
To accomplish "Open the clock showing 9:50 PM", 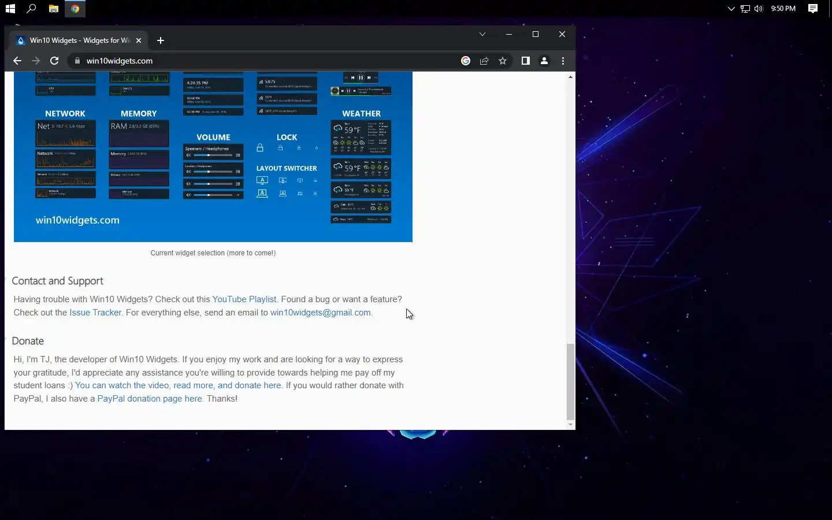I will [783, 9].
